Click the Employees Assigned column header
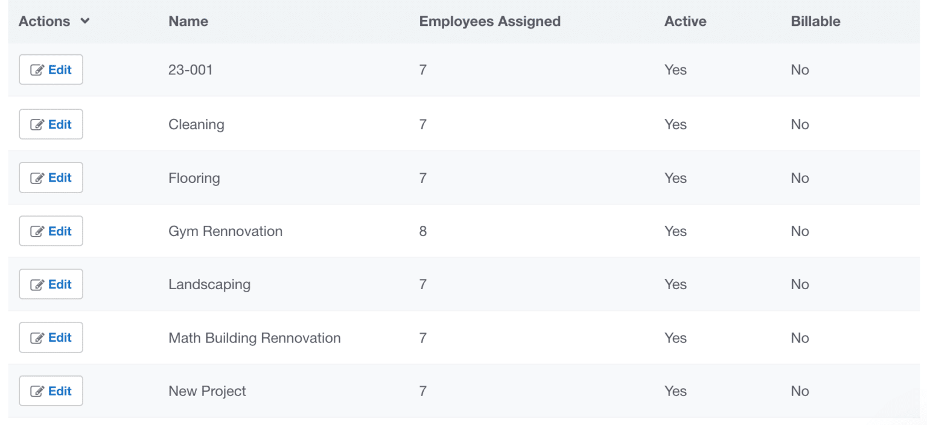 coord(489,21)
